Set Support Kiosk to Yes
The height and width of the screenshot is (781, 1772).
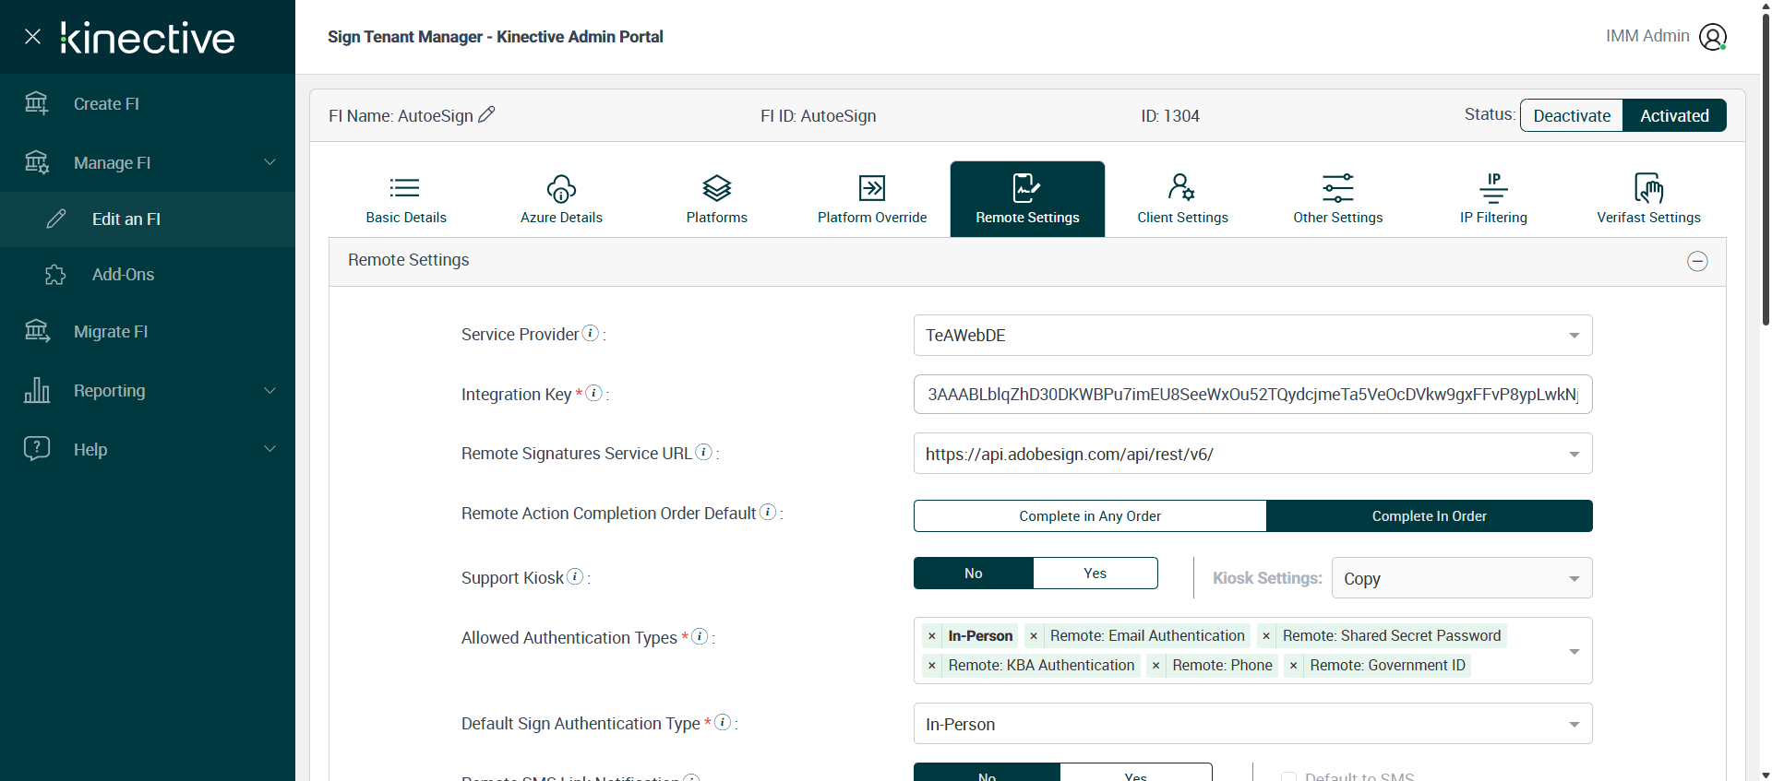click(x=1096, y=574)
